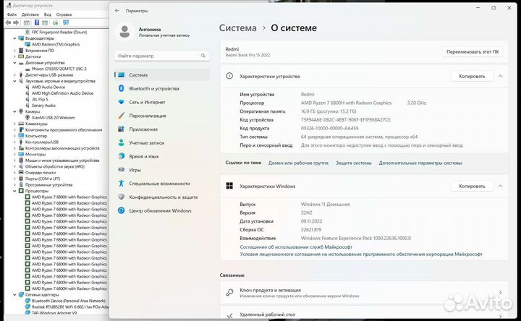Focus the Найти параметр search field
This screenshot has width=521, height=321.
(x=162, y=56)
